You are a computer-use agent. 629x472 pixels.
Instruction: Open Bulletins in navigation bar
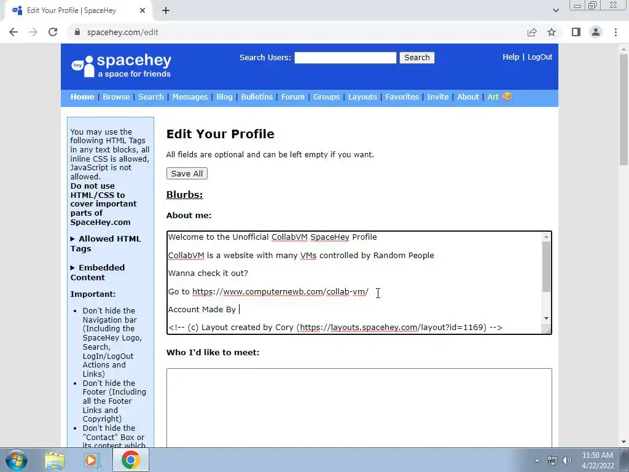point(257,96)
